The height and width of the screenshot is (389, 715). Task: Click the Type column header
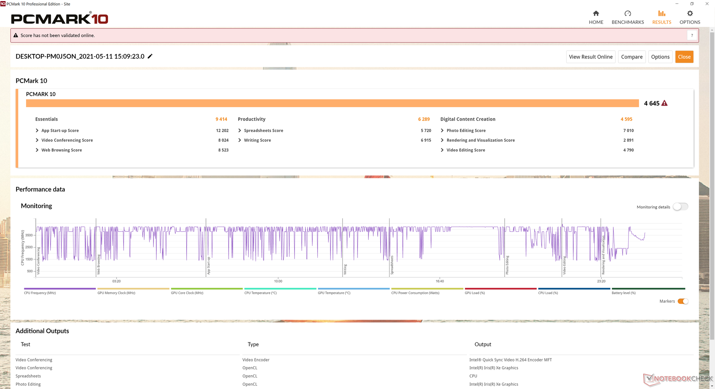coord(253,344)
